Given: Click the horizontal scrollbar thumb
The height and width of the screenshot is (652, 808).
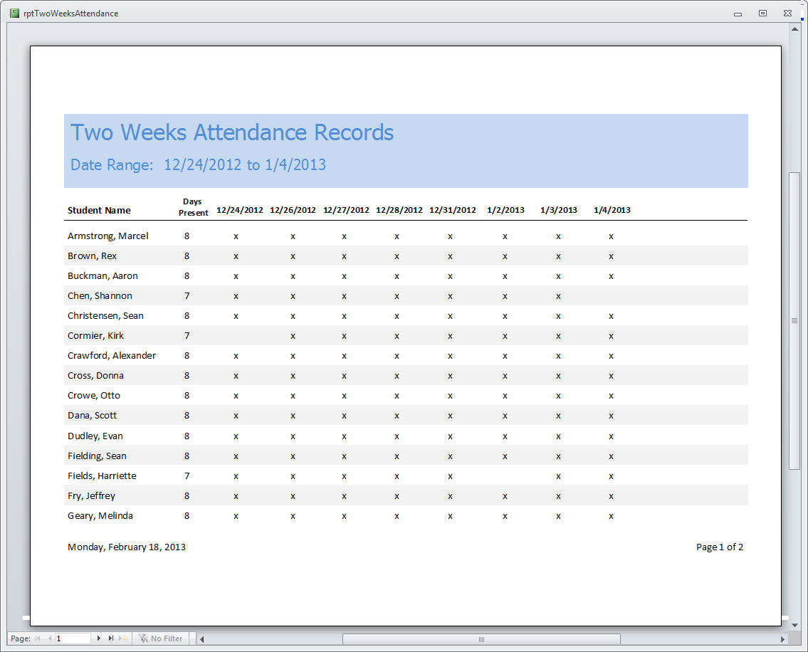Looking at the screenshot, I should (481, 638).
